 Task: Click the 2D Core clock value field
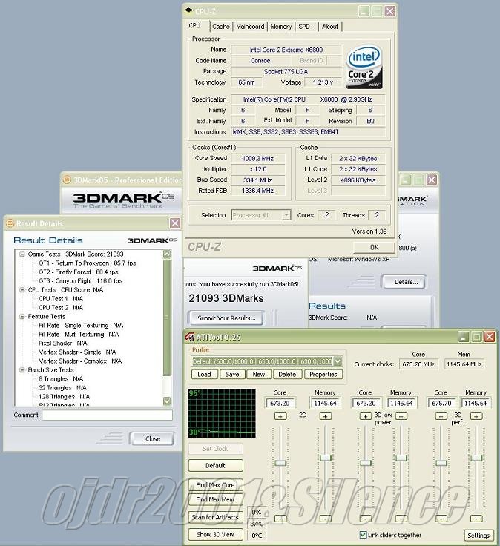pos(280,404)
